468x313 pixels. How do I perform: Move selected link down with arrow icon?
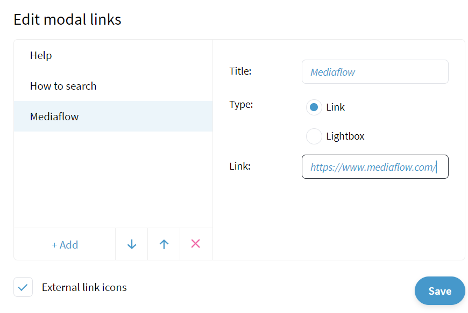click(132, 244)
